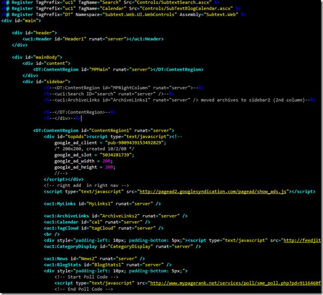
Task: Click the google_ad_height = 200 line
Action: pos(85,167)
